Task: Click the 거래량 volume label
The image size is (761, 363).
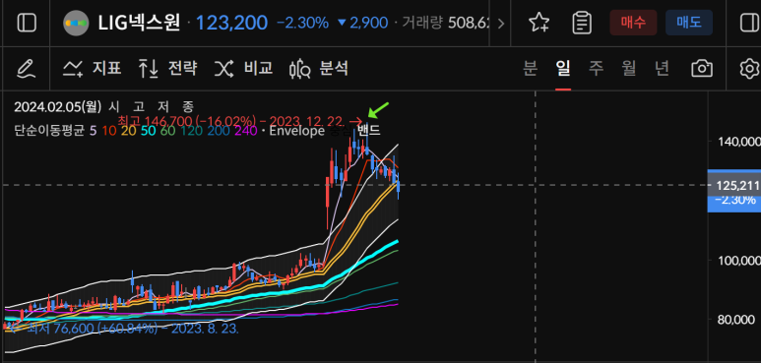Action: click(422, 23)
